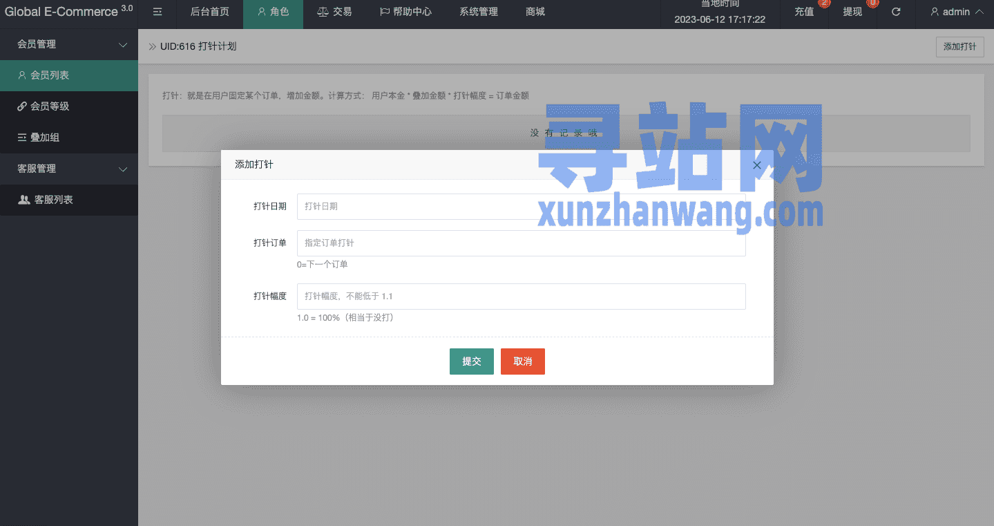This screenshot has width=994, height=526.
Task: Open the 交易 menu
Action: 334,12
